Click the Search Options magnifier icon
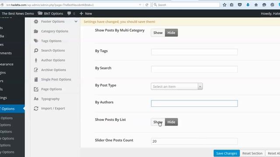280x157 pixels. tap(36, 51)
